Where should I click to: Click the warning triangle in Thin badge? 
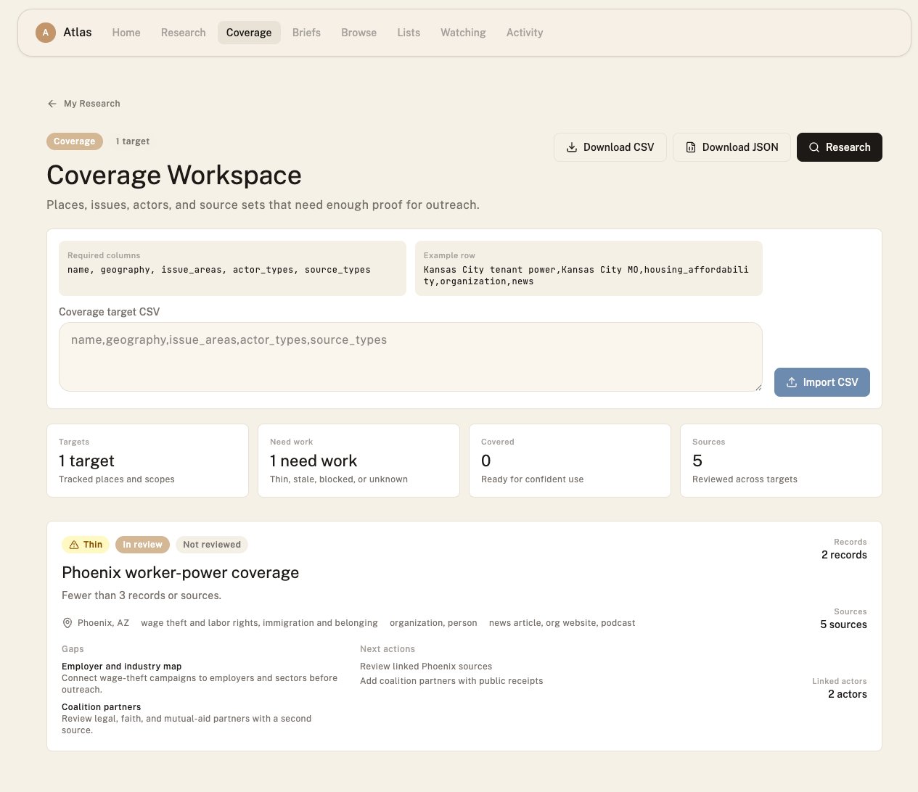pyautogui.click(x=74, y=545)
